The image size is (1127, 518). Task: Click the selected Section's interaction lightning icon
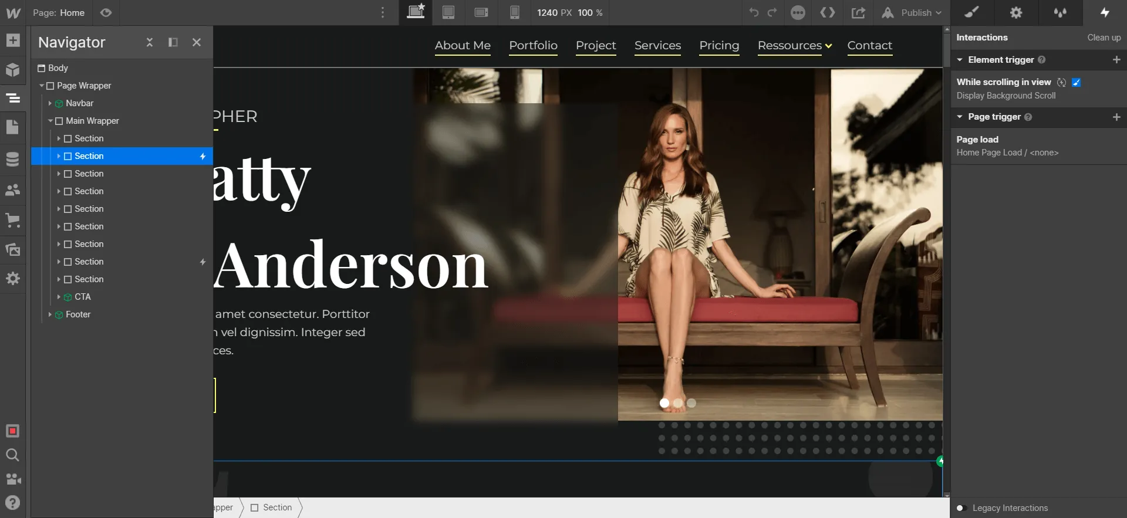click(x=203, y=156)
